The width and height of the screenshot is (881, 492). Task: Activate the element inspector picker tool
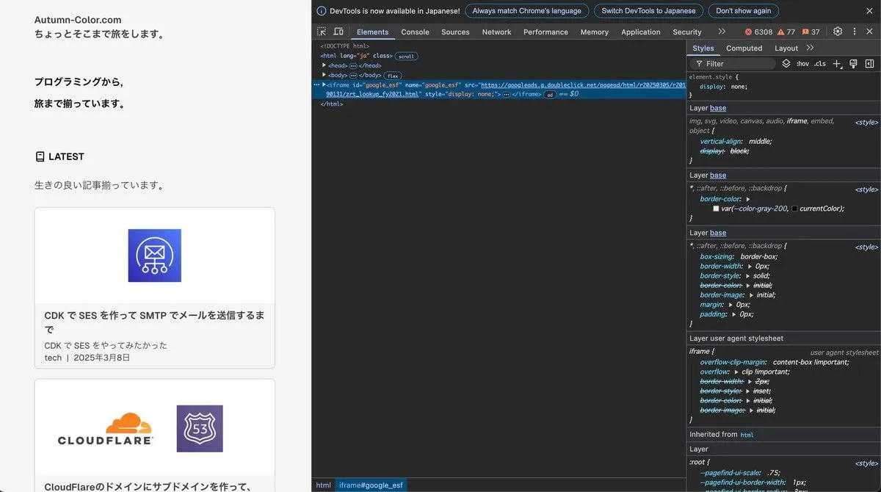point(322,32)
